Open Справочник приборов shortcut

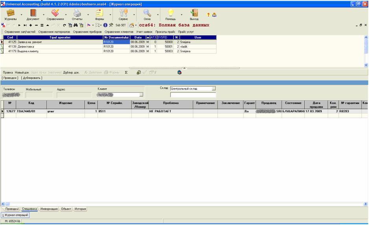tap(87, 32)
